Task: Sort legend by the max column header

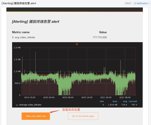Action: [115, 101]
